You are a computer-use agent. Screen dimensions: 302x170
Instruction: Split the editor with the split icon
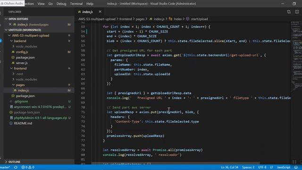tap(297, 12)
